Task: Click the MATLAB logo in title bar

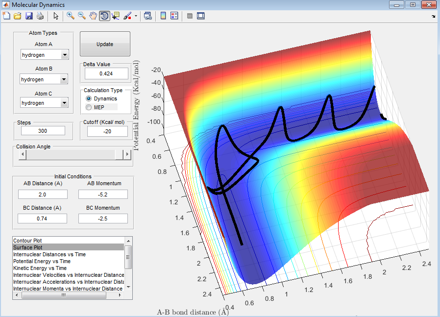Action: [5, 5]
